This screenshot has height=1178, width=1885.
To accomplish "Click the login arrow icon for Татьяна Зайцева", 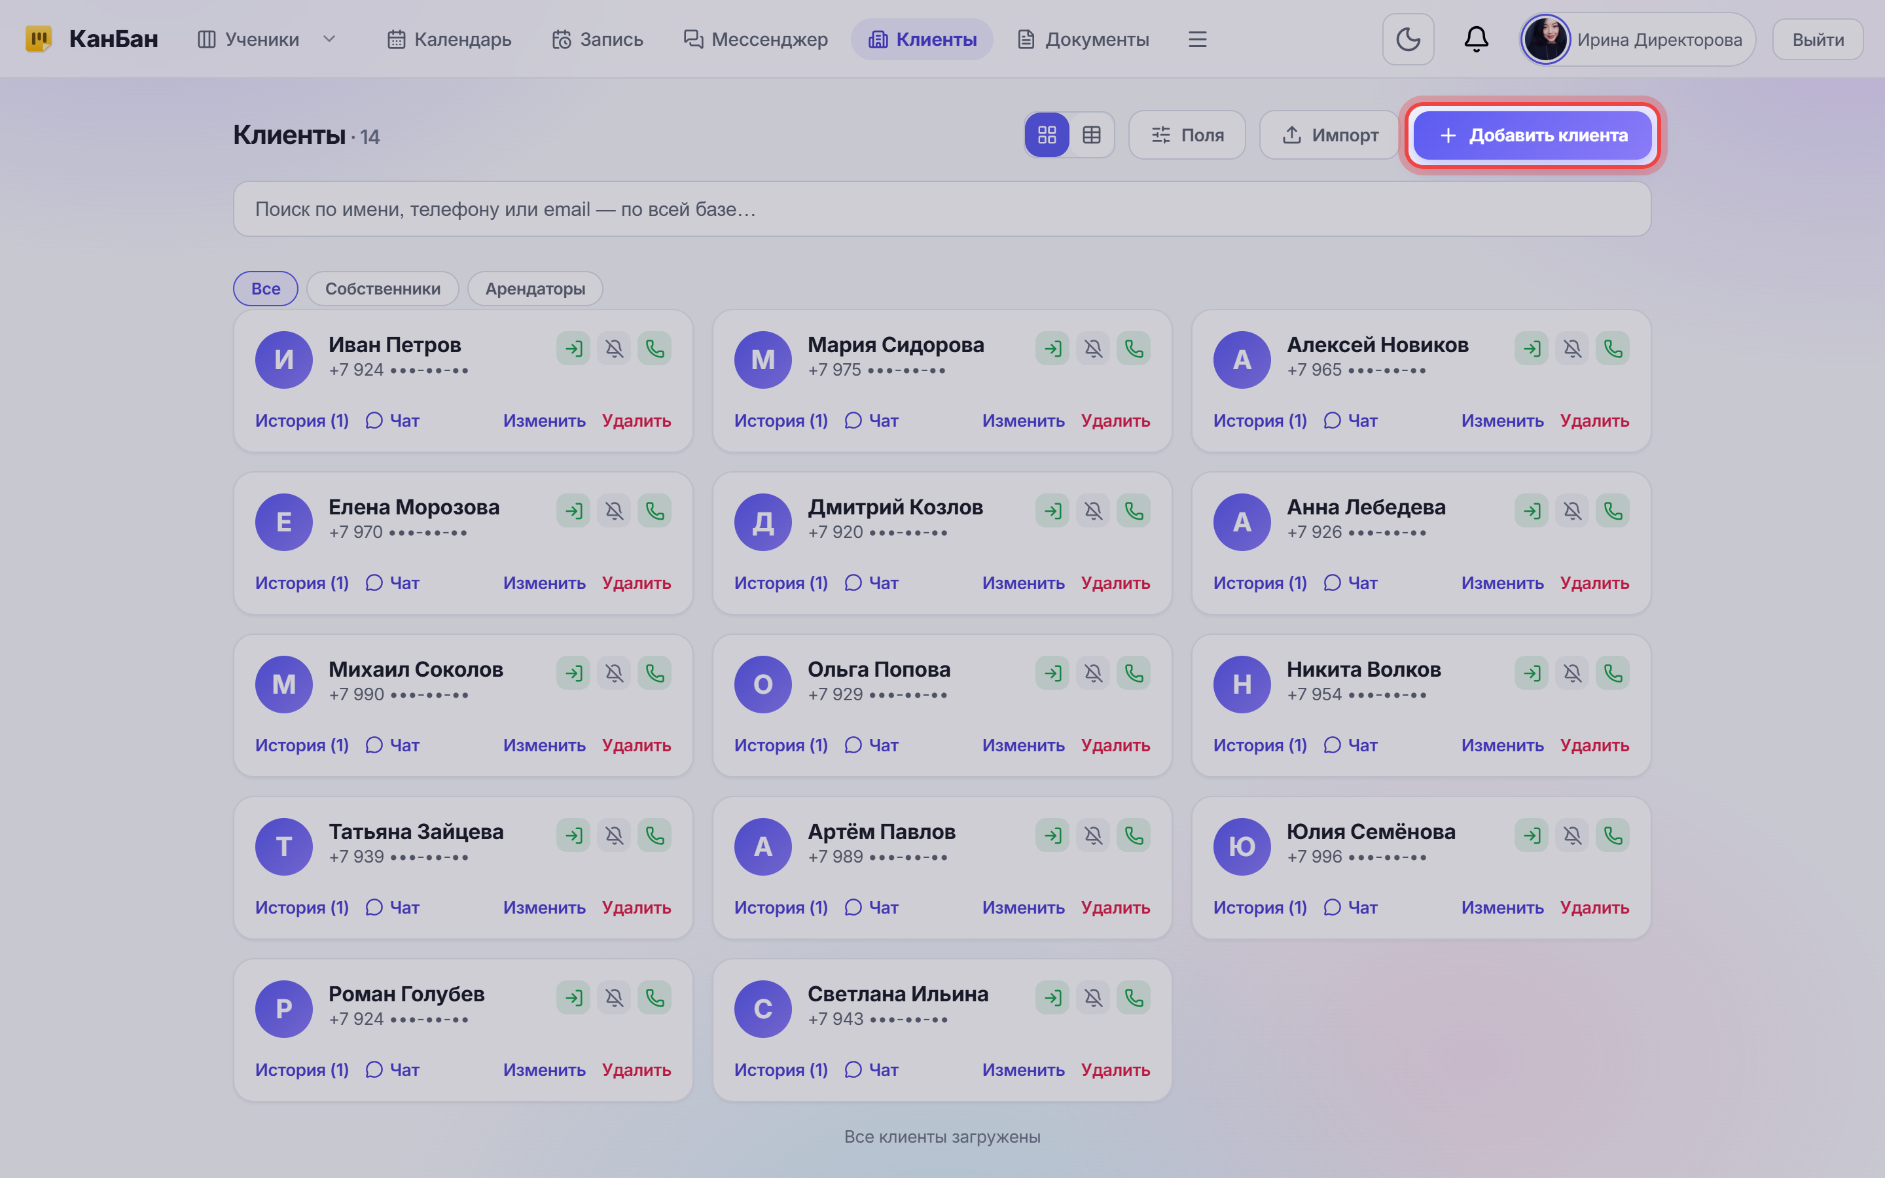I will 573,835.
